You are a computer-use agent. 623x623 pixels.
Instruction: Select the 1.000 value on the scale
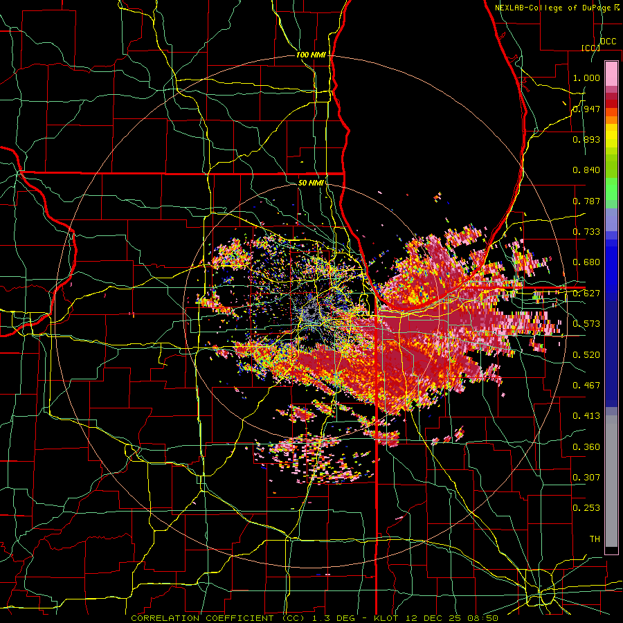coord(586,78)
